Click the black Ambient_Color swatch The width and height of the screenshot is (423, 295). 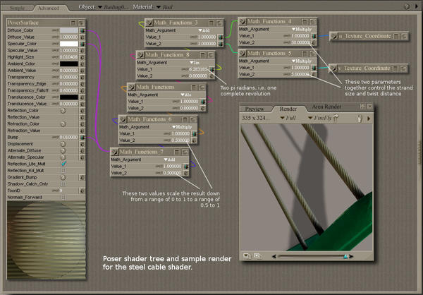click(69, 64)
